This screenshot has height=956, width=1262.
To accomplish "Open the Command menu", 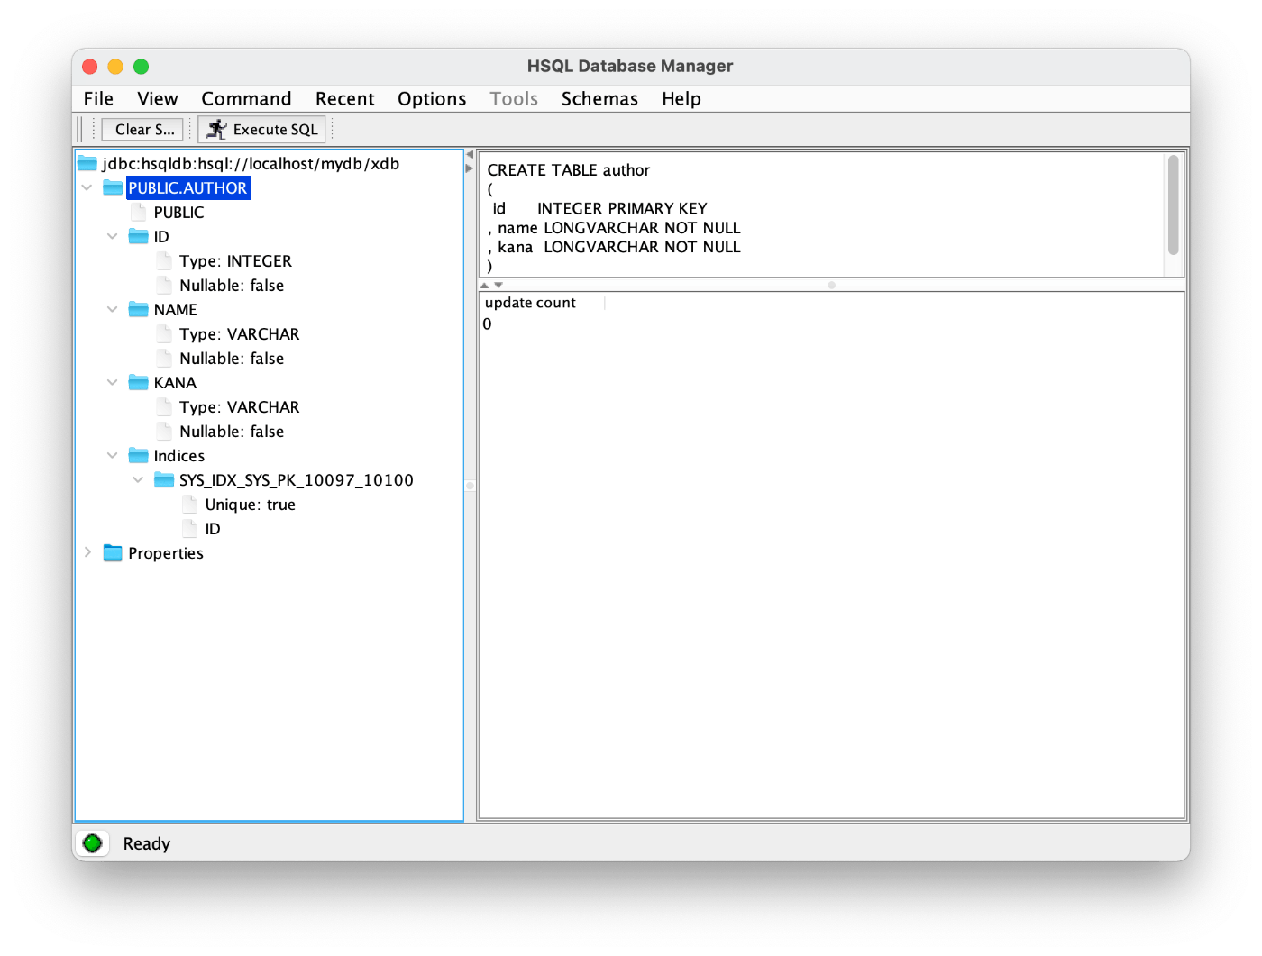I will click(x=246, y=98).
